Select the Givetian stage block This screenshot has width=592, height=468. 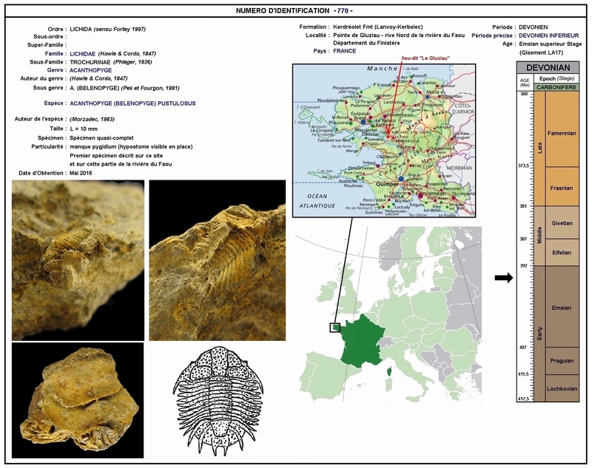coord(562,223)
